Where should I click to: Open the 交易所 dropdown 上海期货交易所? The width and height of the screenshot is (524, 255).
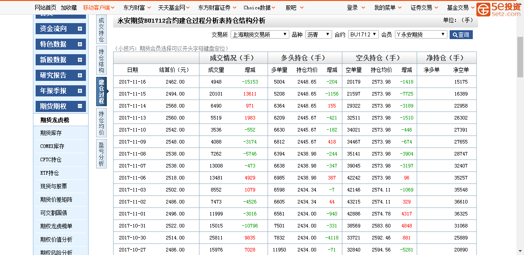point(260,34)
